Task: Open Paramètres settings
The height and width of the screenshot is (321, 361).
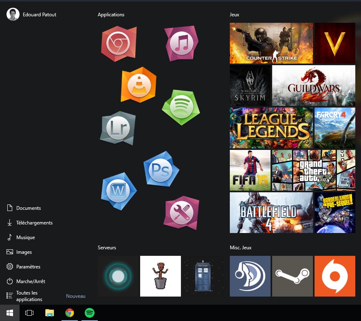Action: pos(23,267)
